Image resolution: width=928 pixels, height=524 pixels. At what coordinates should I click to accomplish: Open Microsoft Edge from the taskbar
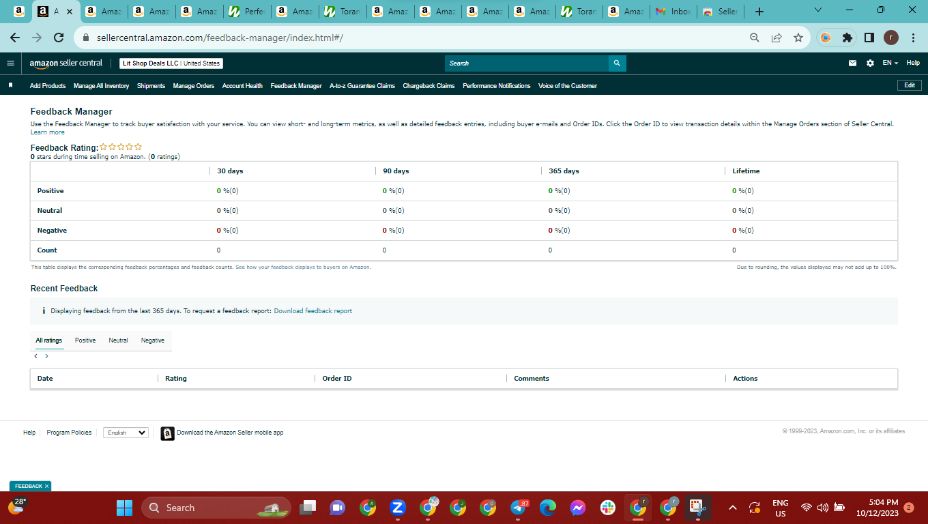(548, 508)
